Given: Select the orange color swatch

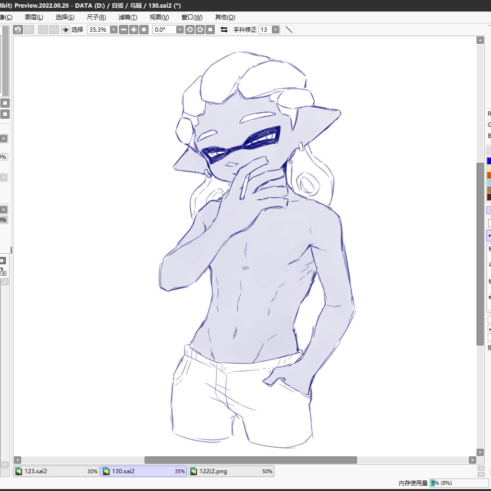Looking at the screenshot, I should point(489,175).
